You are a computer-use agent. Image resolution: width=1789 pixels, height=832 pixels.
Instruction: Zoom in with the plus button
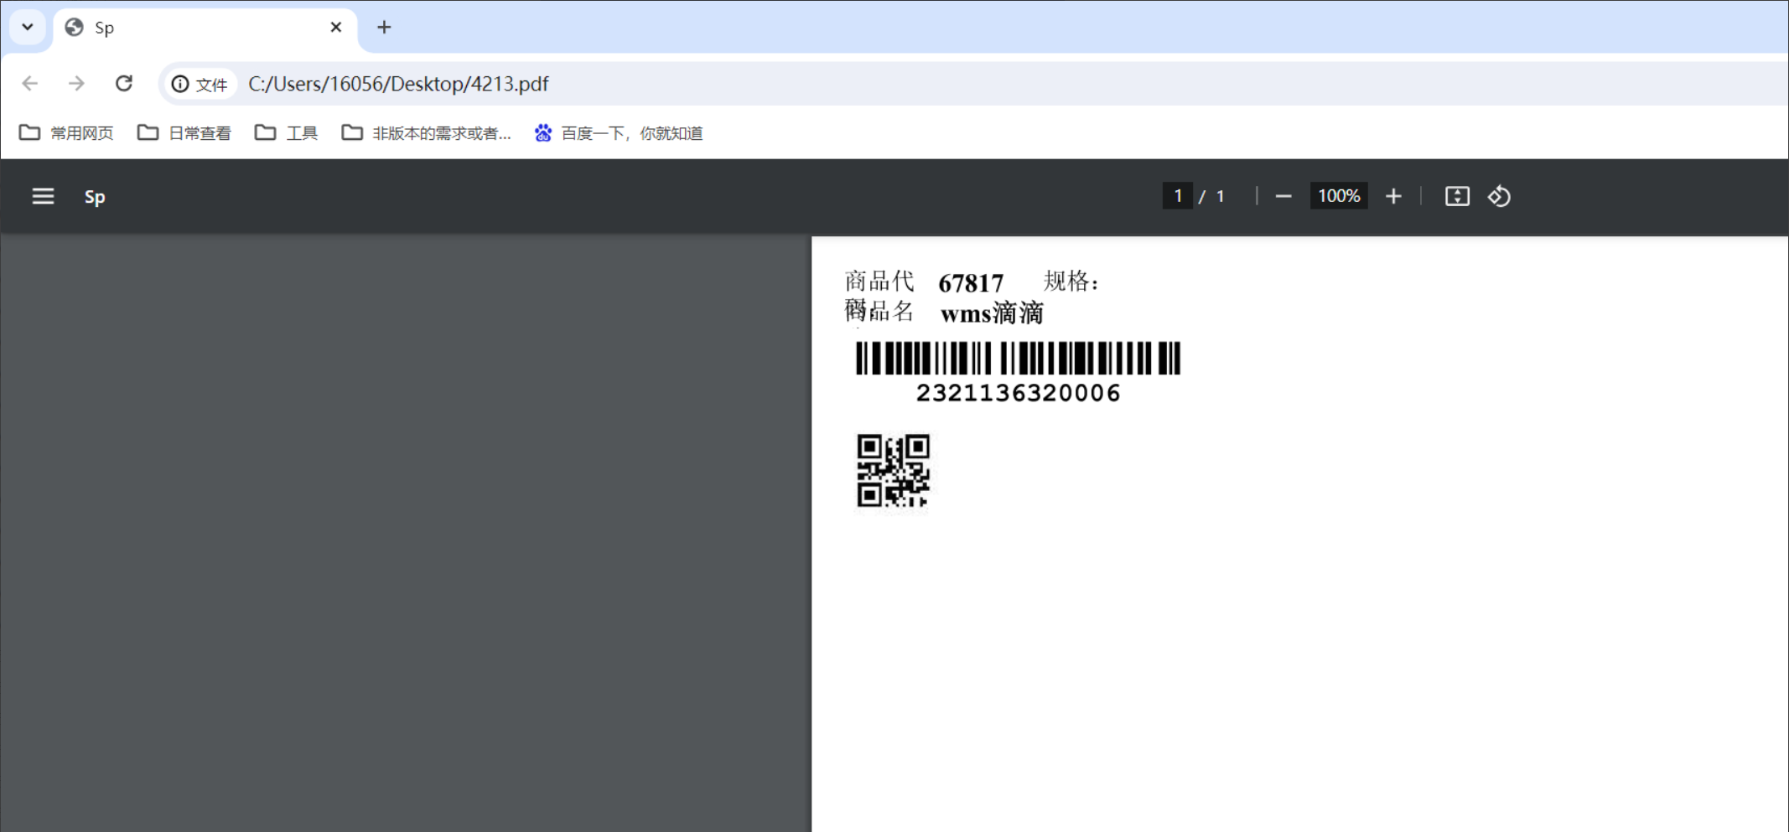pyautogui.click(x=1393, y=196)
